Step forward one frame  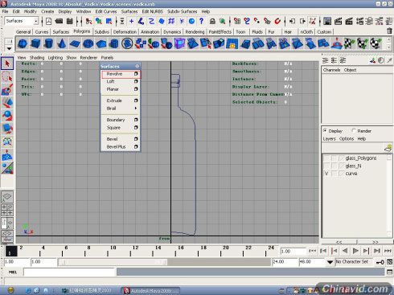coord(366,251)
